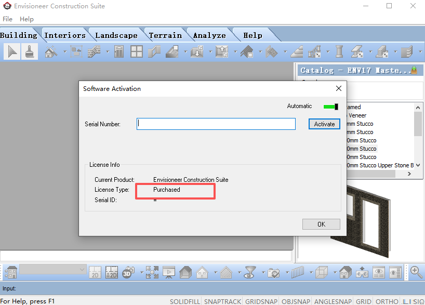Expand dropdown next to brick wall tool
This screenshot has height=305, width=425.
108,51
